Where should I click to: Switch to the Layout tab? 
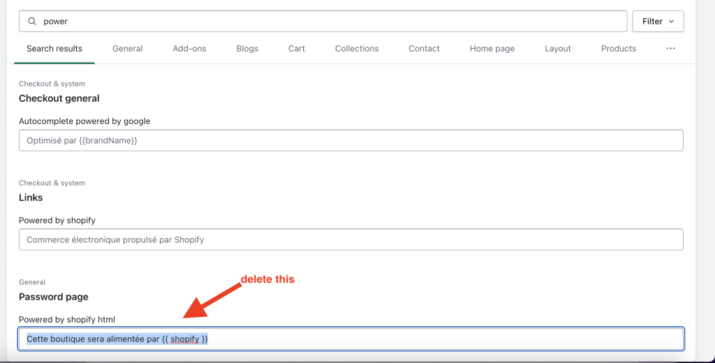point(558,49)
